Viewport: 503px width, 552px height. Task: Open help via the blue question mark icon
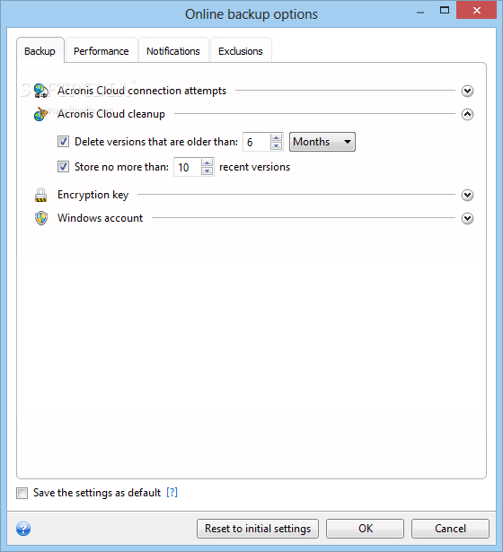tap(23, 529)
